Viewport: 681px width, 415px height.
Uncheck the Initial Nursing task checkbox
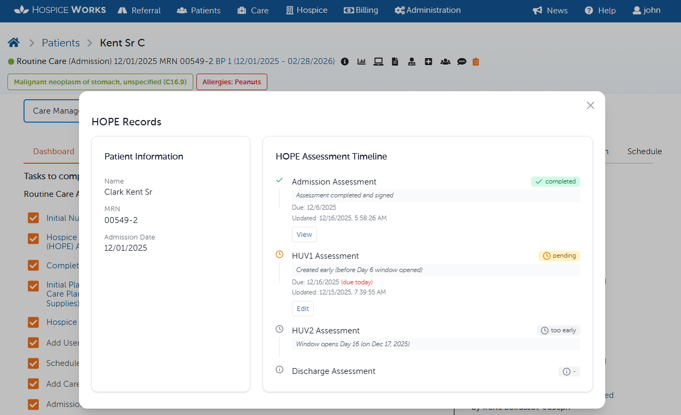coord(33,218)
